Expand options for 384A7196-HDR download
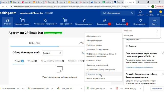 tap(140, 88)
